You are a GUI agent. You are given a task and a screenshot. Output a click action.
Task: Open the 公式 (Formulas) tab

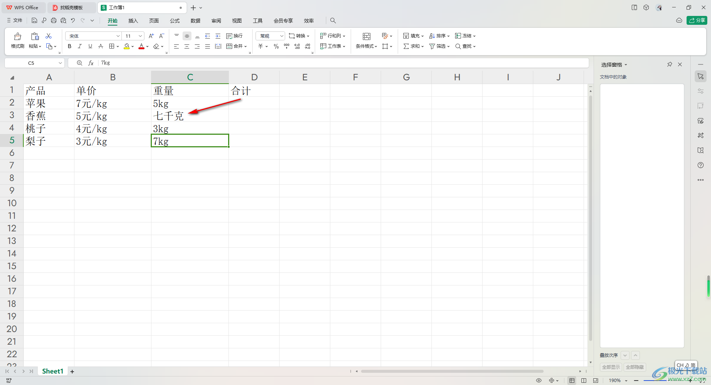coord(175,21)
